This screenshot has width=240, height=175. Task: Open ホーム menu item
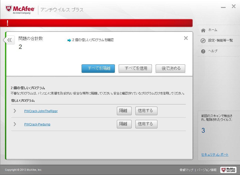(x=213, y=30)
